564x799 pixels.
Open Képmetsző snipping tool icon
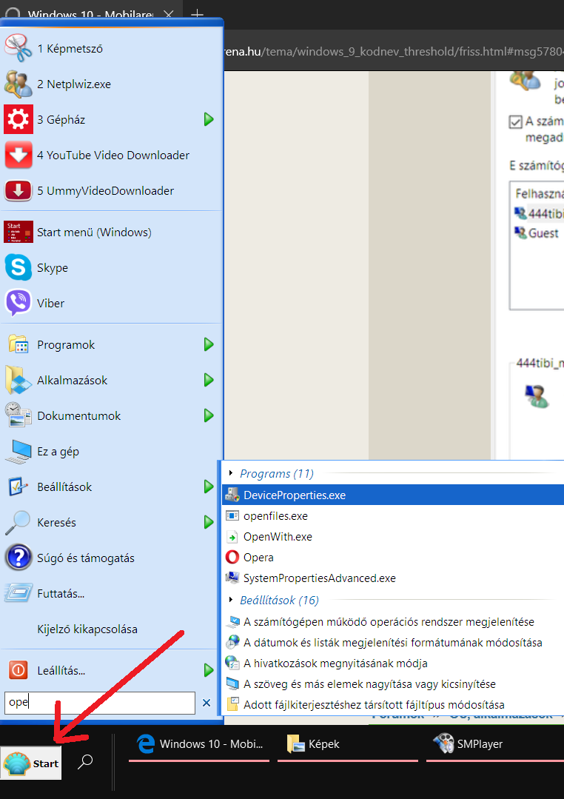(19, 48)
